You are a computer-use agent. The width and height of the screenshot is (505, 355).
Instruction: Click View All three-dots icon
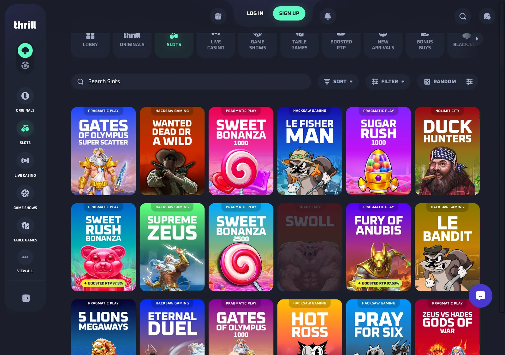click(25, 257)
